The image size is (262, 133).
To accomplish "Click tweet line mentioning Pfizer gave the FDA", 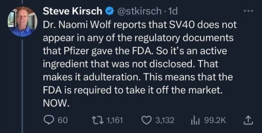I will pos(135,51).
